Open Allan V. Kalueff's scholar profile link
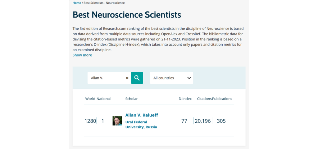This screenshot has width=318, height=149. [x=142, y=115]
